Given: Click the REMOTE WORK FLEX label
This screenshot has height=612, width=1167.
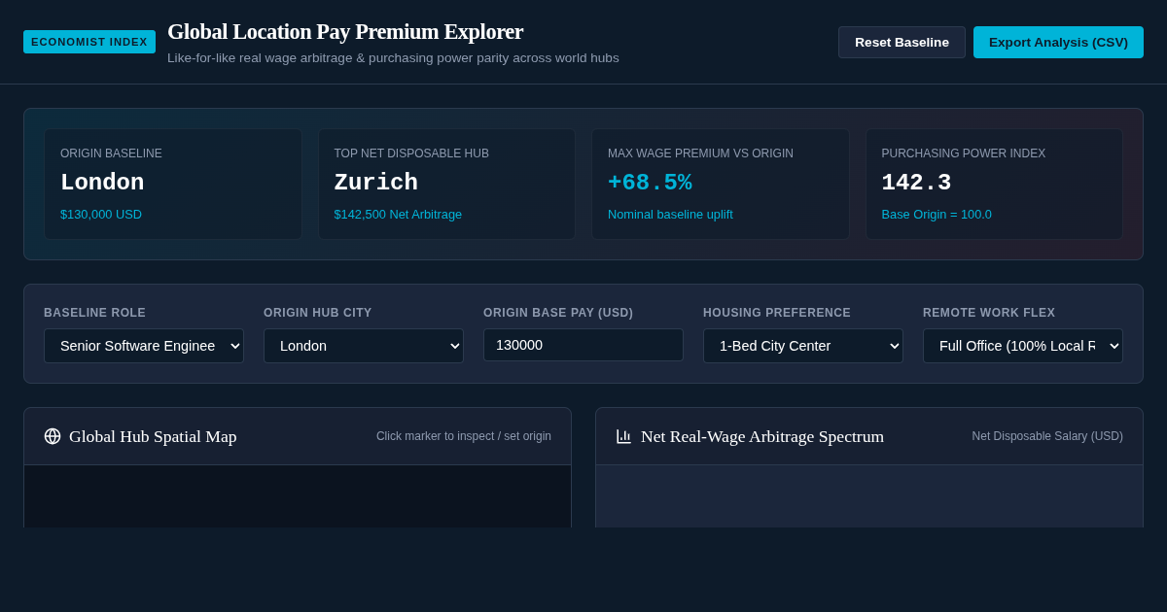Looking at the screenshot, I should tap(989, 313).
